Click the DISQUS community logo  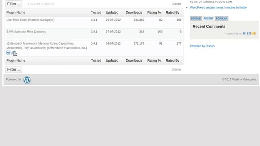pyautogui.click(x=249, y=33)
